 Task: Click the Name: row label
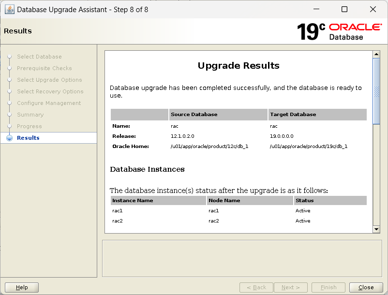coord(121,126)
